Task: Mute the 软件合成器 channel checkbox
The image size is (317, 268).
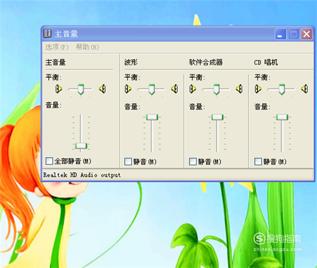Action: pos(193,162)
